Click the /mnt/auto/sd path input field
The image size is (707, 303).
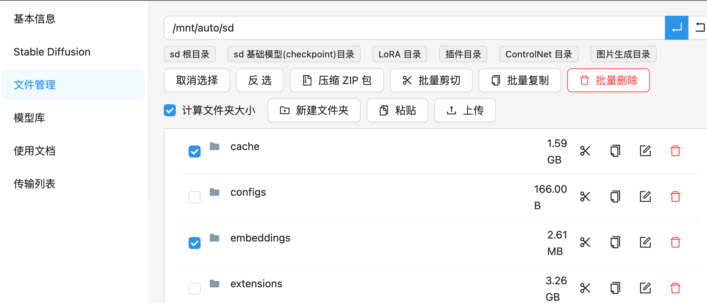click(413, 28)
